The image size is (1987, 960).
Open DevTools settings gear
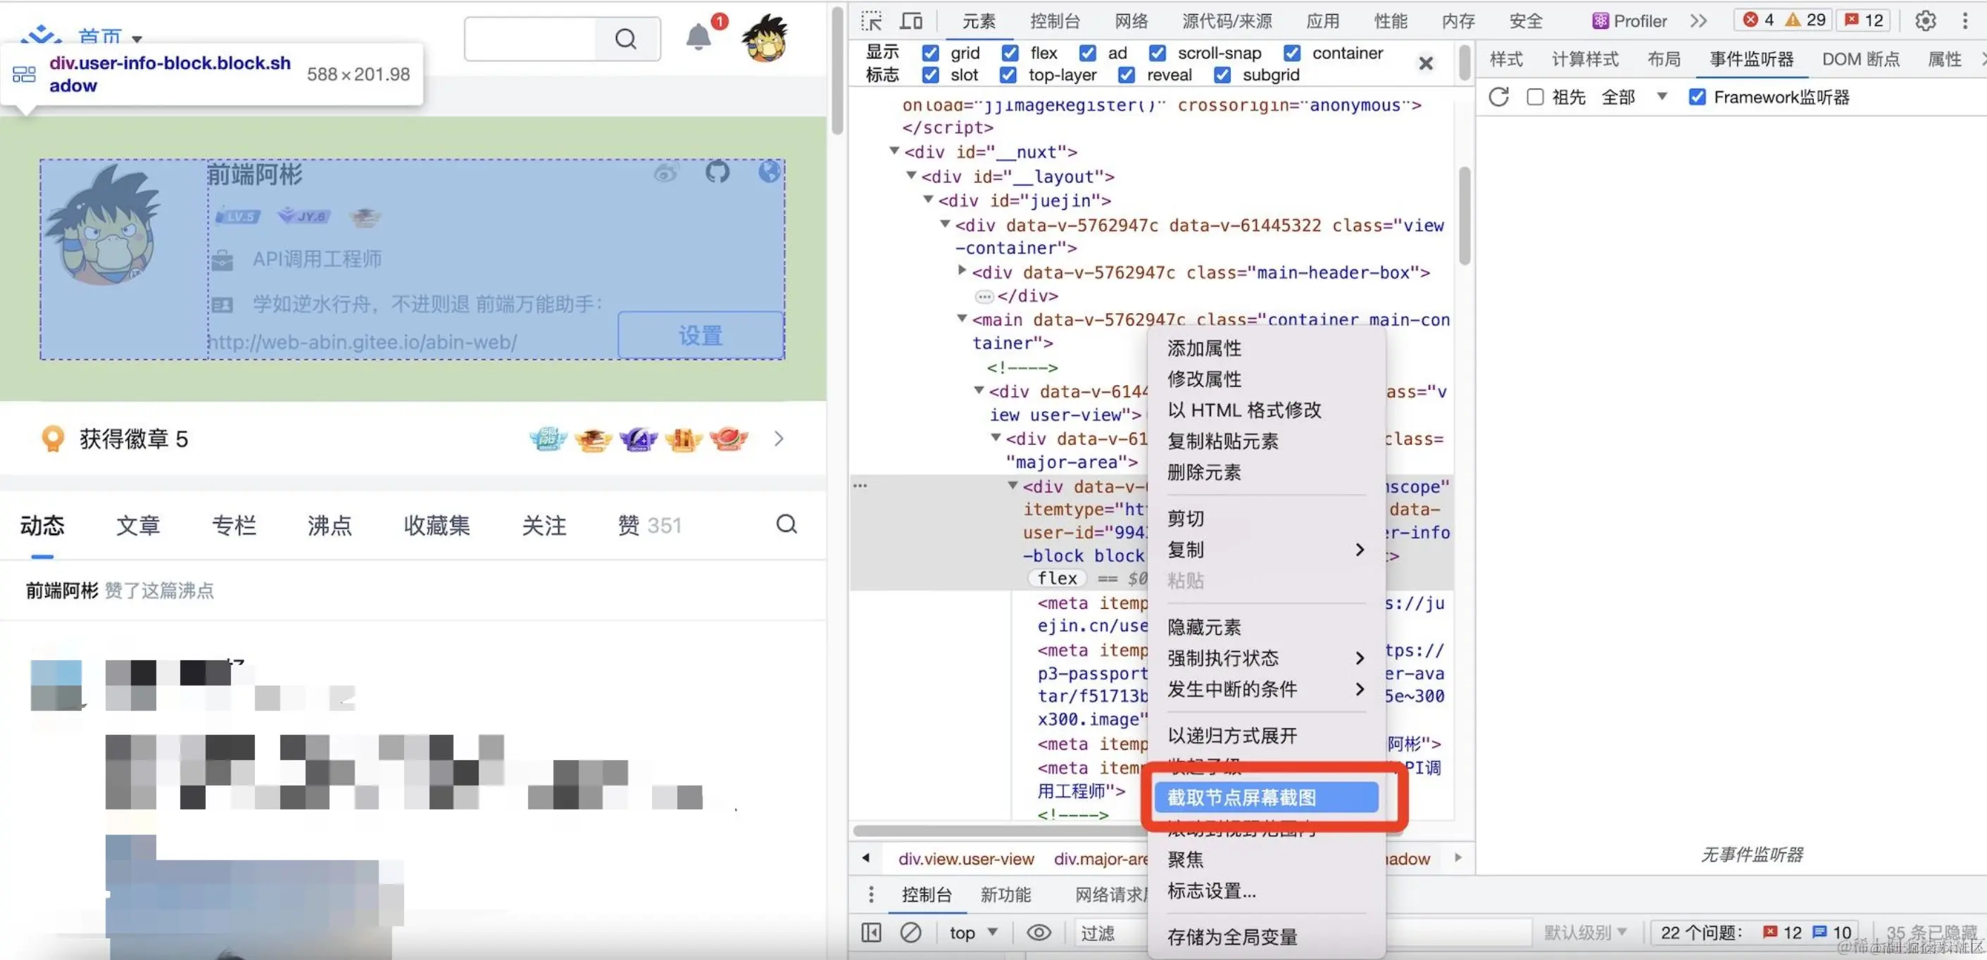point(1925,21)
